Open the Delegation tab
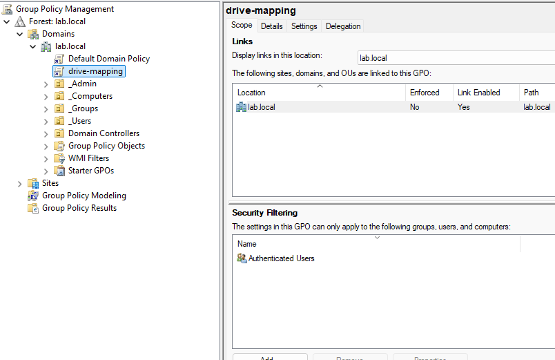The height and width of the screenshot is (360, 555). tap(343, 26)
